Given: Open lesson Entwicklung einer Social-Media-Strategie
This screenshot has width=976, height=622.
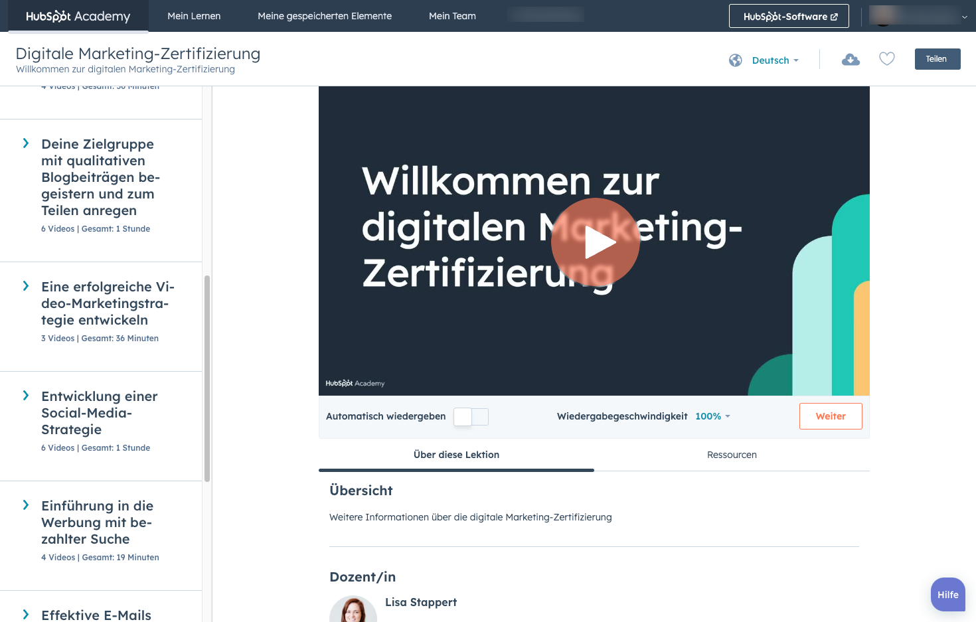Looking at the screenshot, I should point(100,413).
